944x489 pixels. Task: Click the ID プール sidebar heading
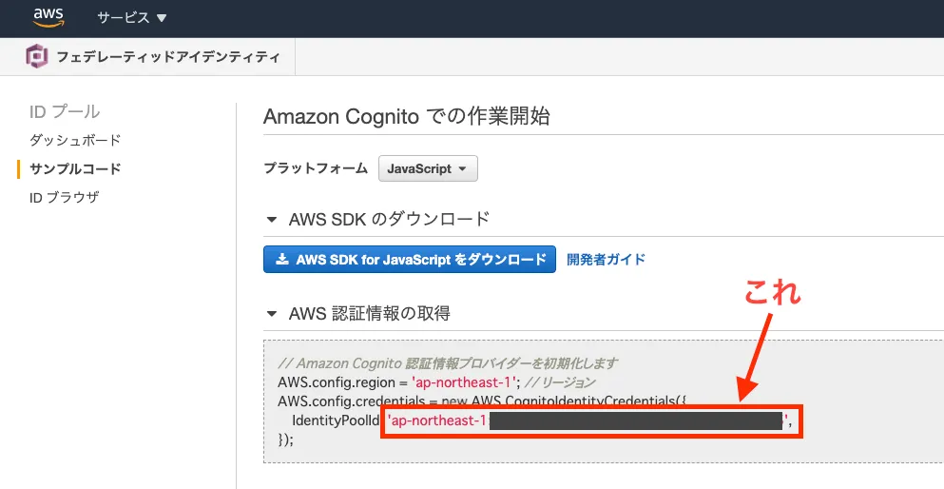(x=65, y=112)
